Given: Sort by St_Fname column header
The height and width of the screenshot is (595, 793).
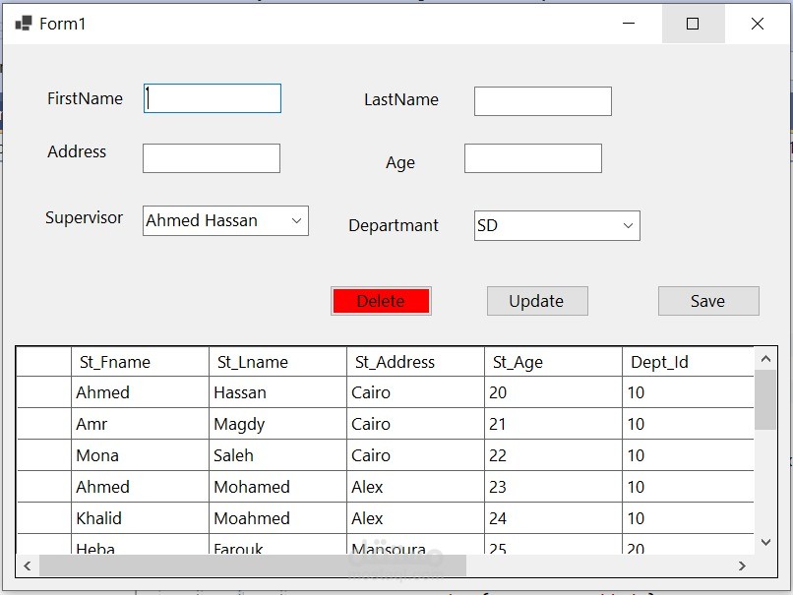Looking at the screenshot, I should coord(140,362).
